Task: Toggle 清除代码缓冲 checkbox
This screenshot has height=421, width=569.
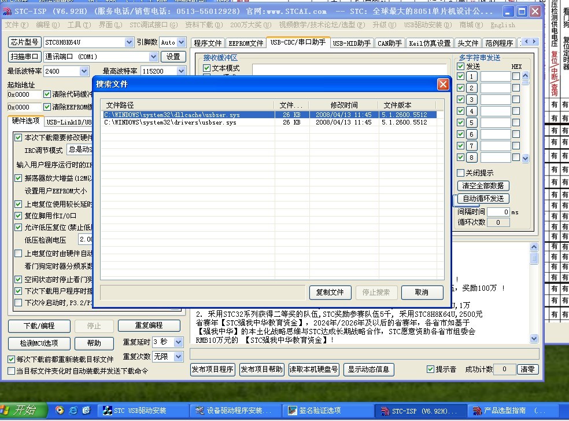Action: tap(47, 94)
